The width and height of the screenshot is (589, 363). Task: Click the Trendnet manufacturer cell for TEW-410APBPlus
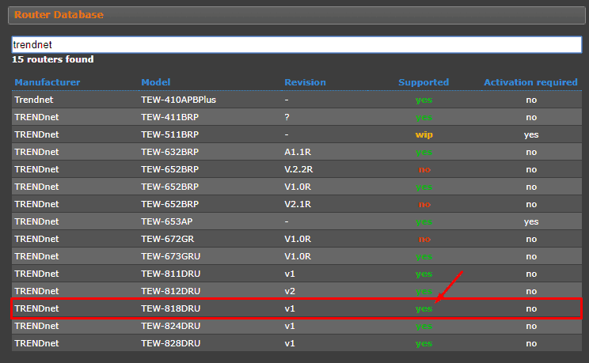pos(34,100)
